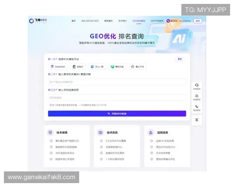Click the 豆包AI avatar icon

[74, 67]
